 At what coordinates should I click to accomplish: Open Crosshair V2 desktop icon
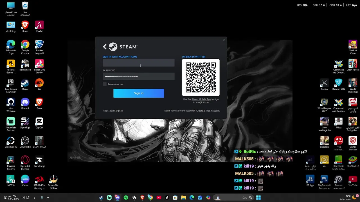click(11, 142)
